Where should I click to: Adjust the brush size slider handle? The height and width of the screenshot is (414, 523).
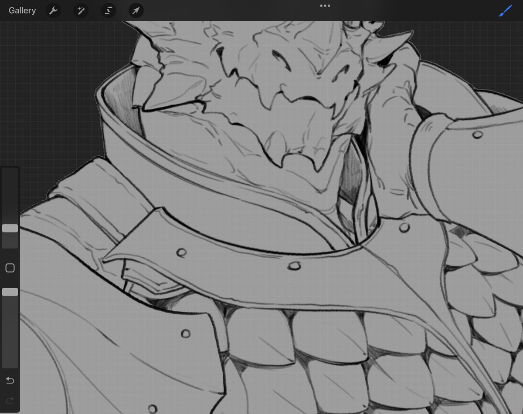[10, 228]
